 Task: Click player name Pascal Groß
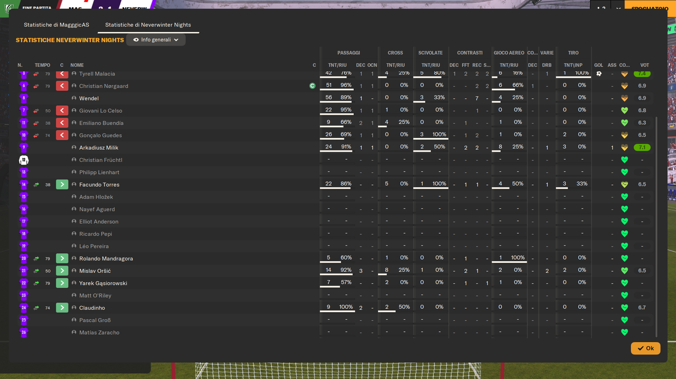click(95, 320)
